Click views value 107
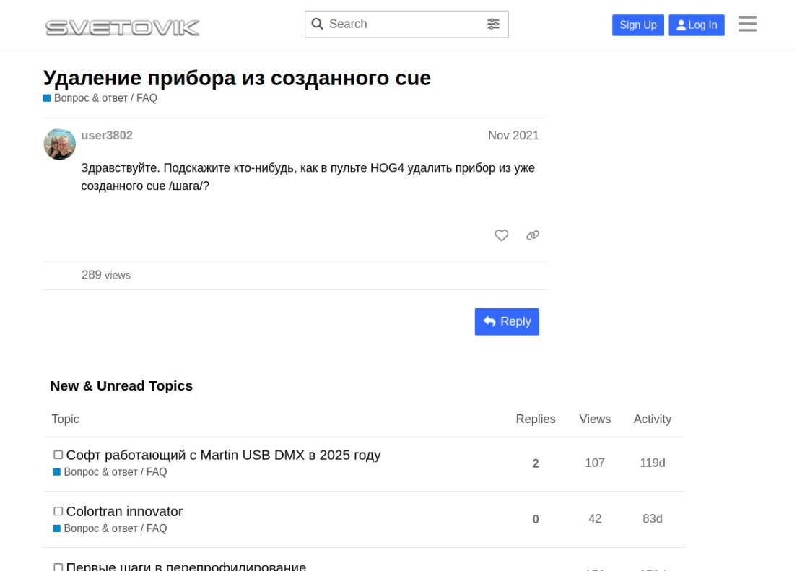Viewport: 797px width, 571px height. (595, 463)
